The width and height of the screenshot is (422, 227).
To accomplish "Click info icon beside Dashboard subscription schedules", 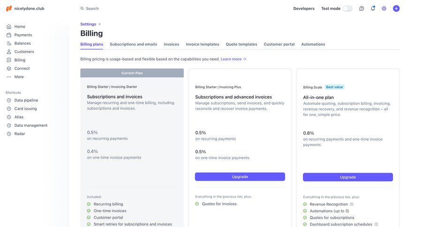I will pyautogui.click(x=376, y=224).
